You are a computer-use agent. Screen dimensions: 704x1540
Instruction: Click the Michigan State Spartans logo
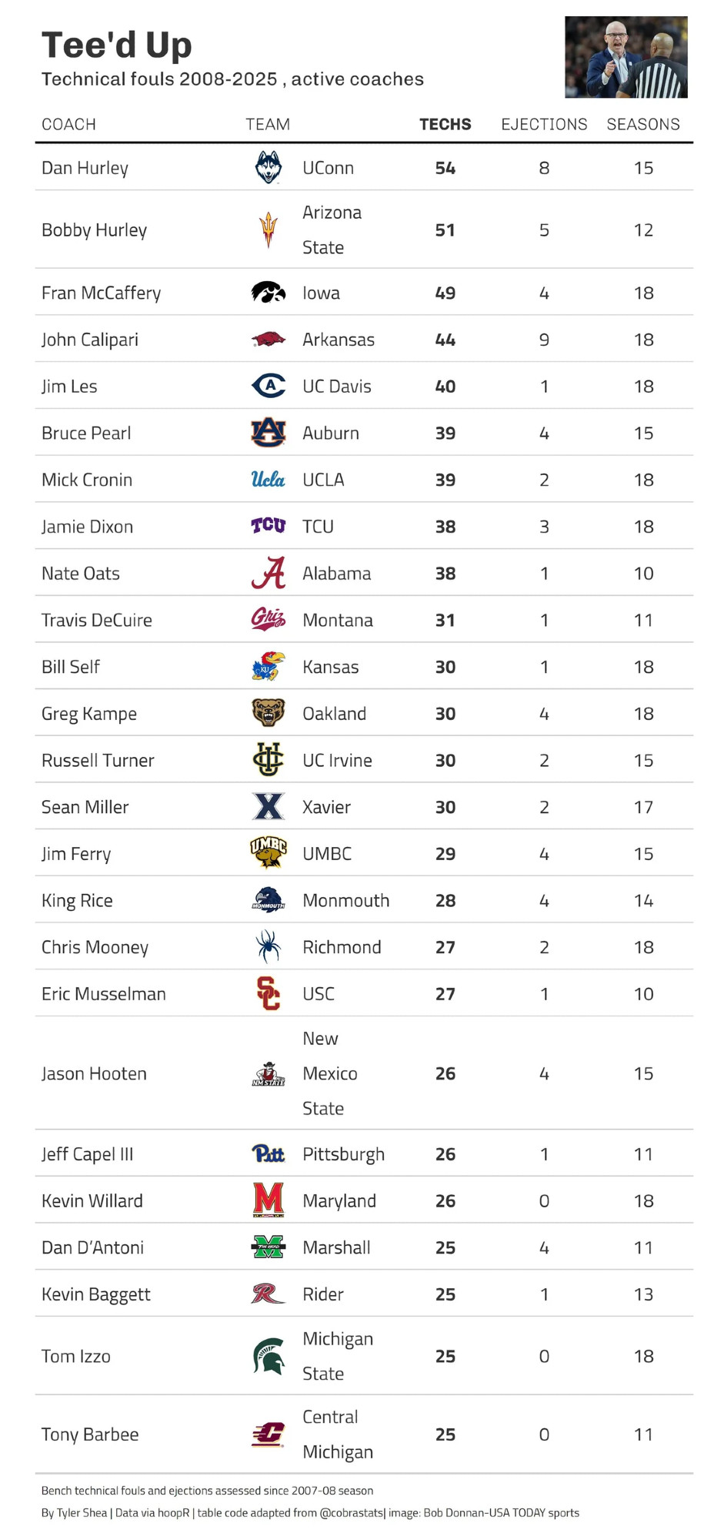click(x=268, y=1356)
